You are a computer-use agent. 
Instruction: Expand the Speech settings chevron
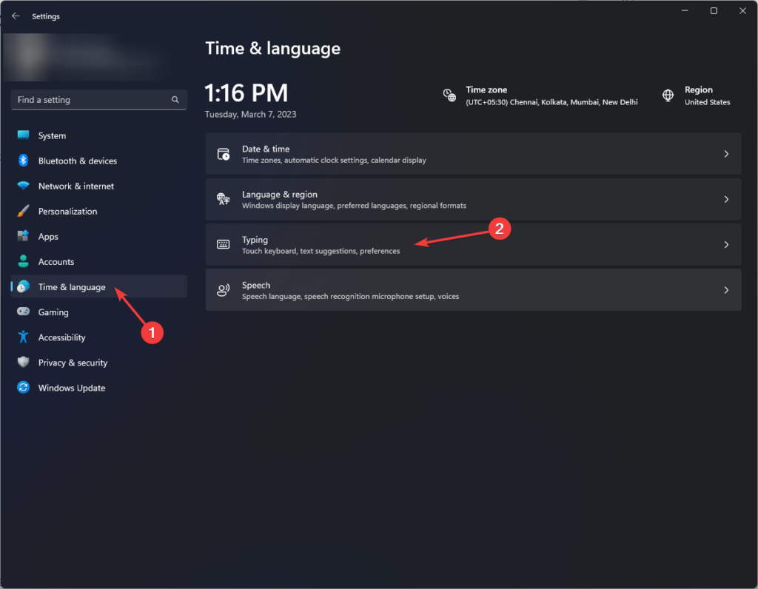(x=726, y=290)
